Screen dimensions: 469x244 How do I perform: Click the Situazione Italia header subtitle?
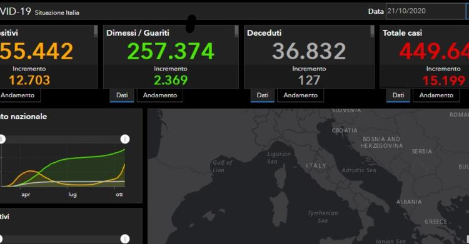tap(57, 12)
